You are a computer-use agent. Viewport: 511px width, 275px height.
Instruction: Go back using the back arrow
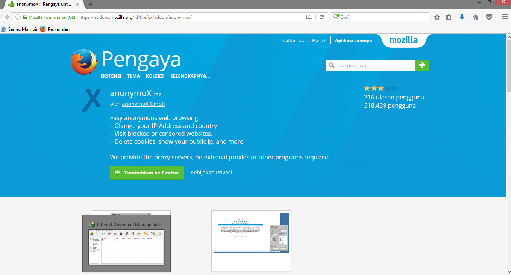(x=7, y=17)
